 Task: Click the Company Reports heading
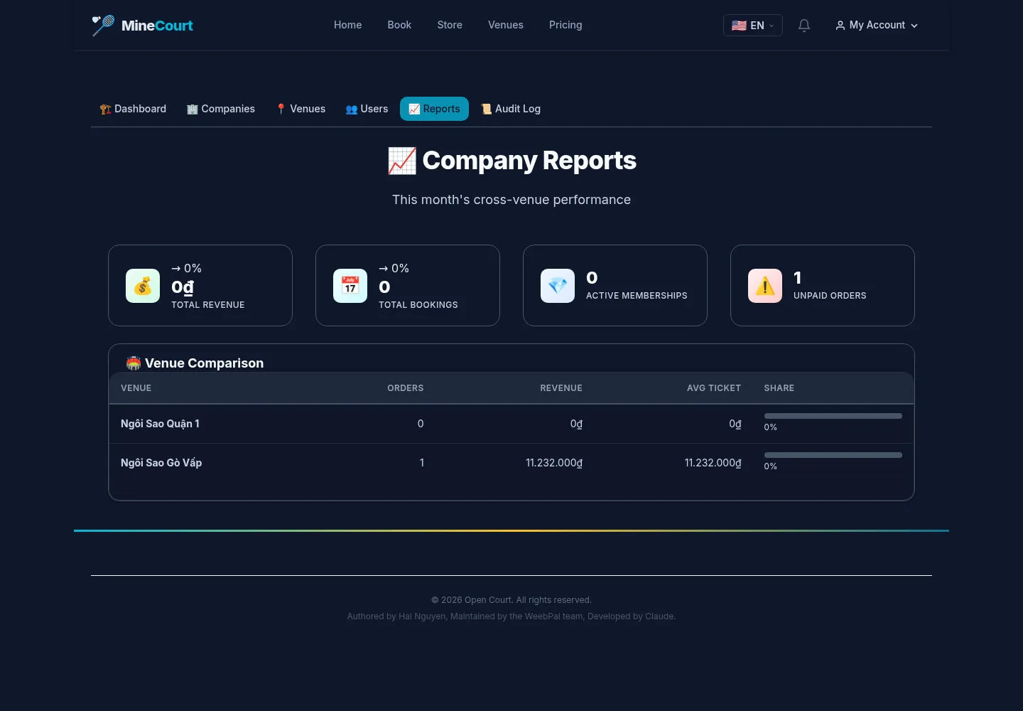529,161
